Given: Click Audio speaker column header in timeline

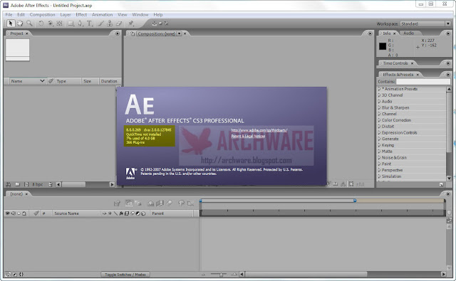Looking at the screenshot, I should [14, 213].
